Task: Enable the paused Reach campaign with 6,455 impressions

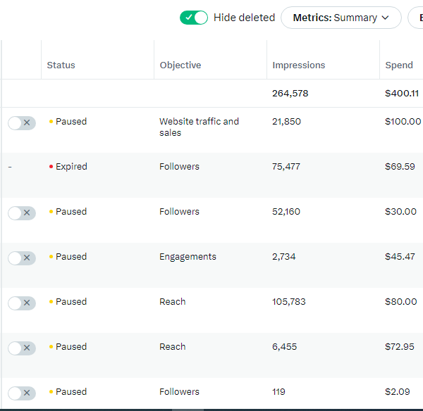Action: coord(22,348)
